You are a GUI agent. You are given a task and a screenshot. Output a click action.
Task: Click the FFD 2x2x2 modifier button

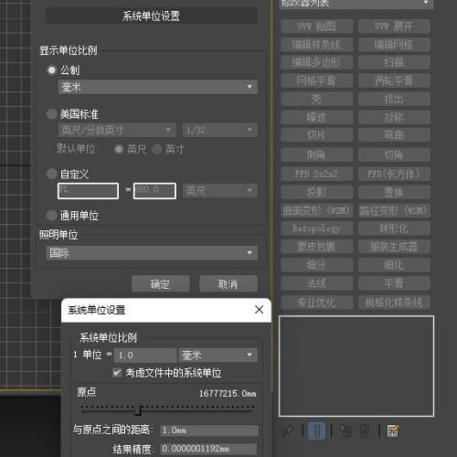click(316, 174)
